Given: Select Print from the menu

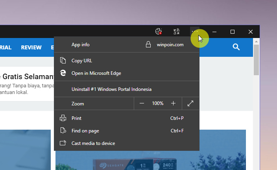Looking at the screenshot, I should click(x=127, y=118).
